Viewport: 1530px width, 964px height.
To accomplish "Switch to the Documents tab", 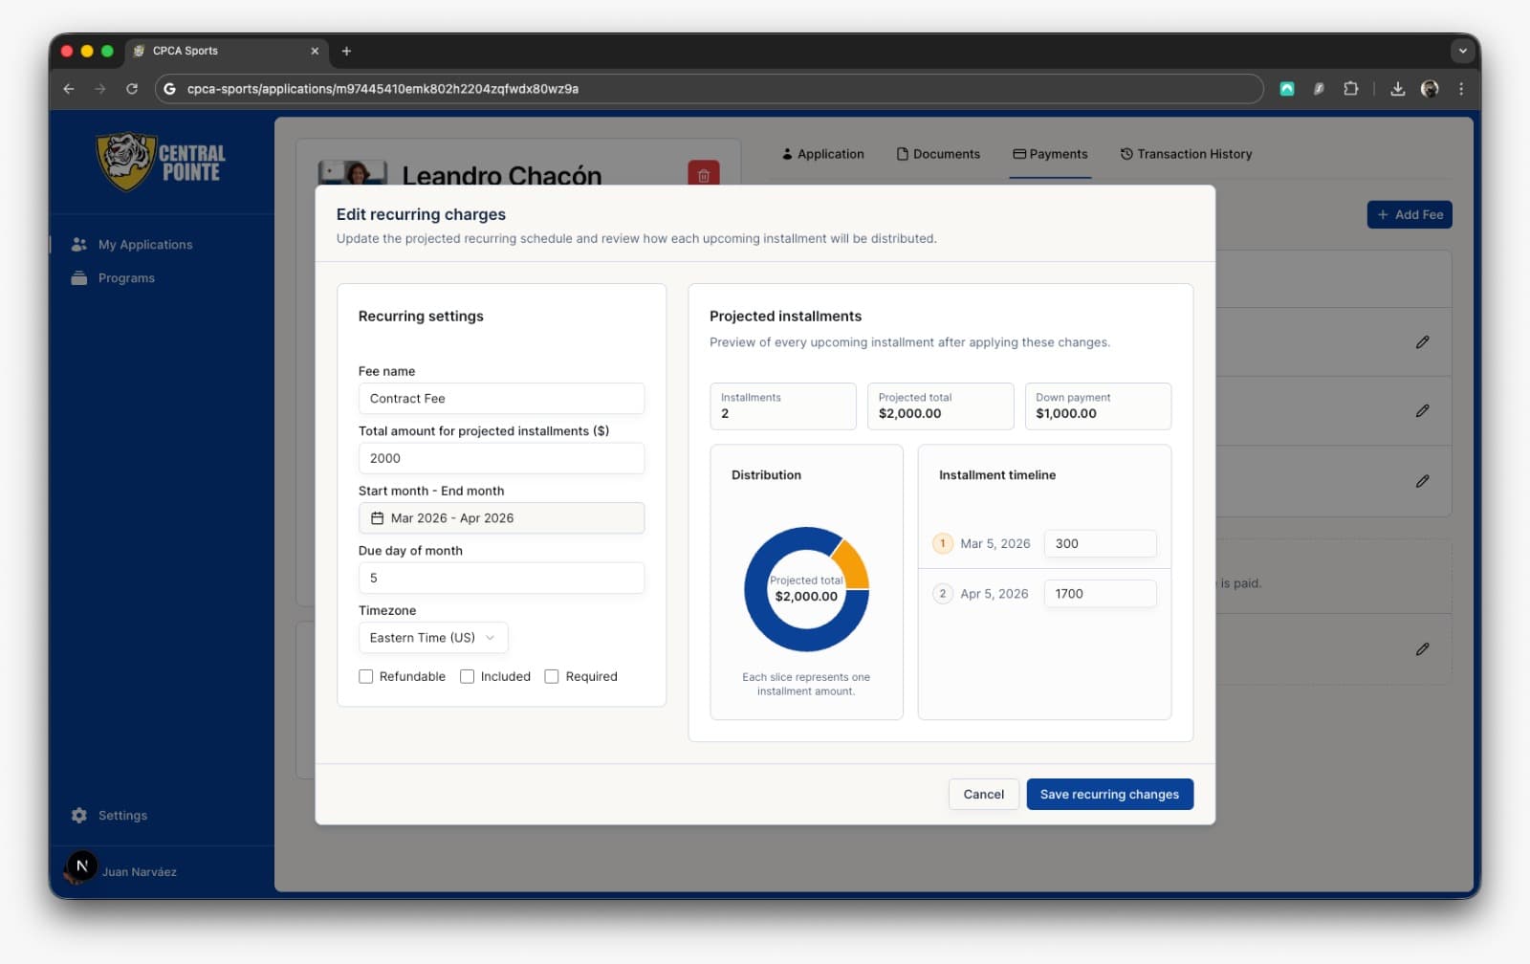I will click(x=937, y=154).
